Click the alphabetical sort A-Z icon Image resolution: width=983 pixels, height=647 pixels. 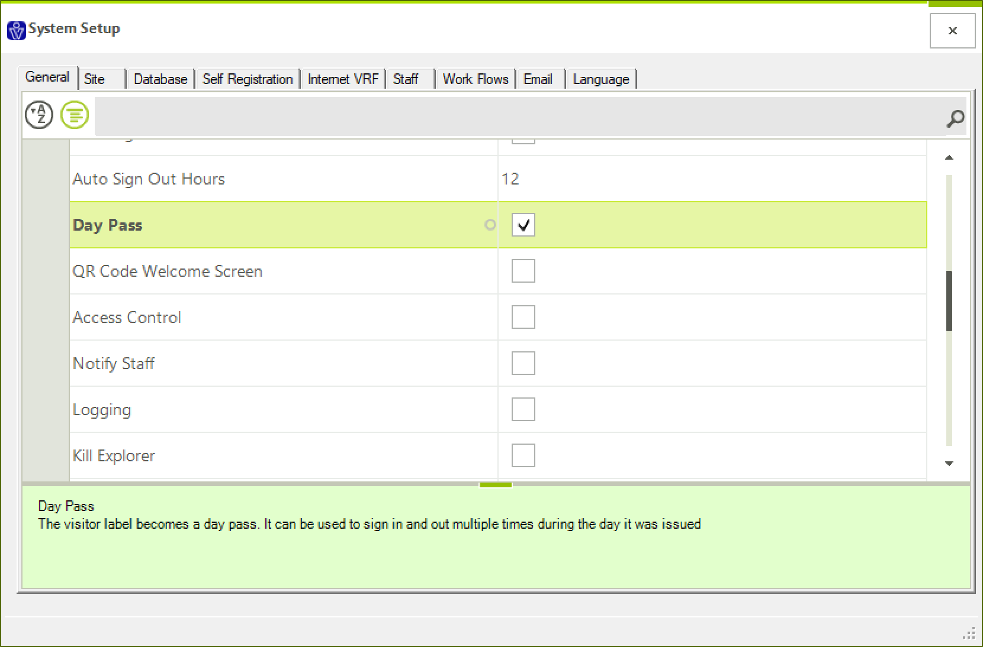point(39,115)
